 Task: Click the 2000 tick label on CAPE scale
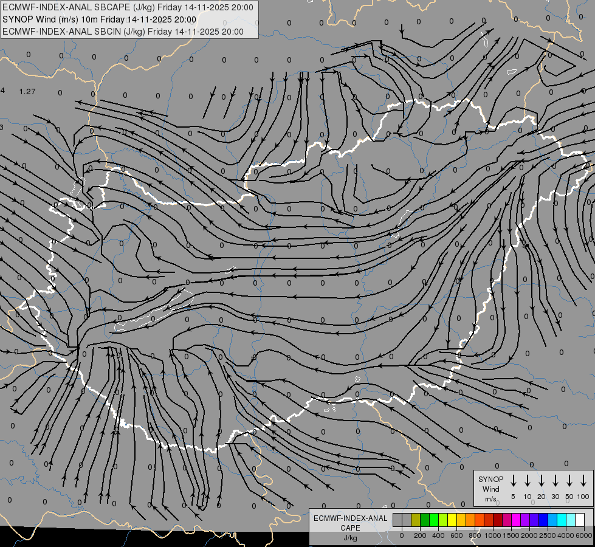[x=529, y=535]
